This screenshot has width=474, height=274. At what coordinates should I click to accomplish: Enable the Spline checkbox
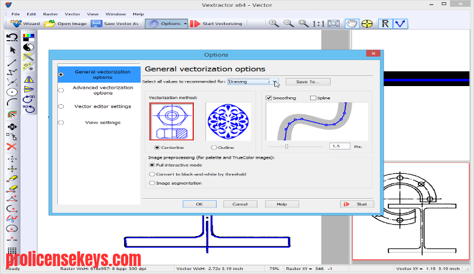(313, 98)
